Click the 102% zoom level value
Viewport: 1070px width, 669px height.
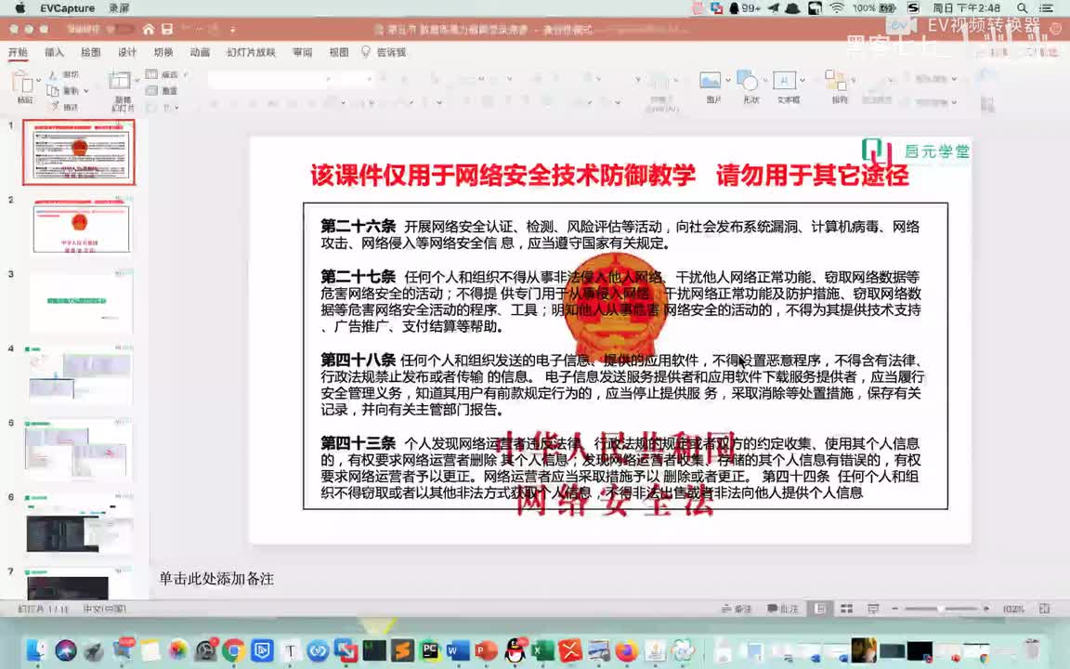click(1013, 609)
